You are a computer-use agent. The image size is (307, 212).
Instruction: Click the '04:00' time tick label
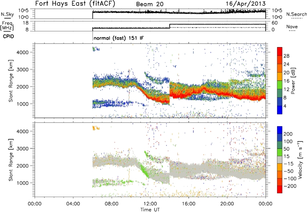click(73, 204)
